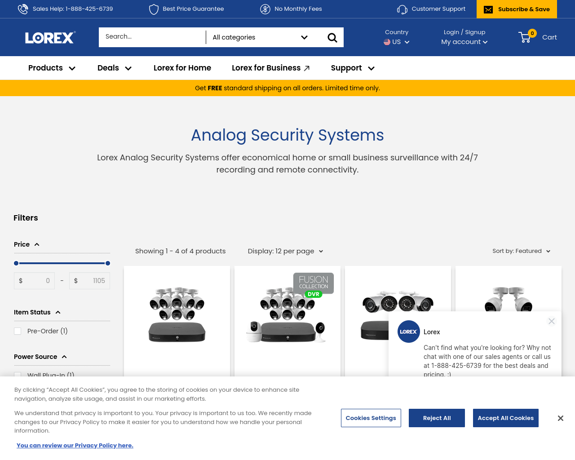Click Accept All Cookies button
Screen dimensions: 575x460
[506, 418]
